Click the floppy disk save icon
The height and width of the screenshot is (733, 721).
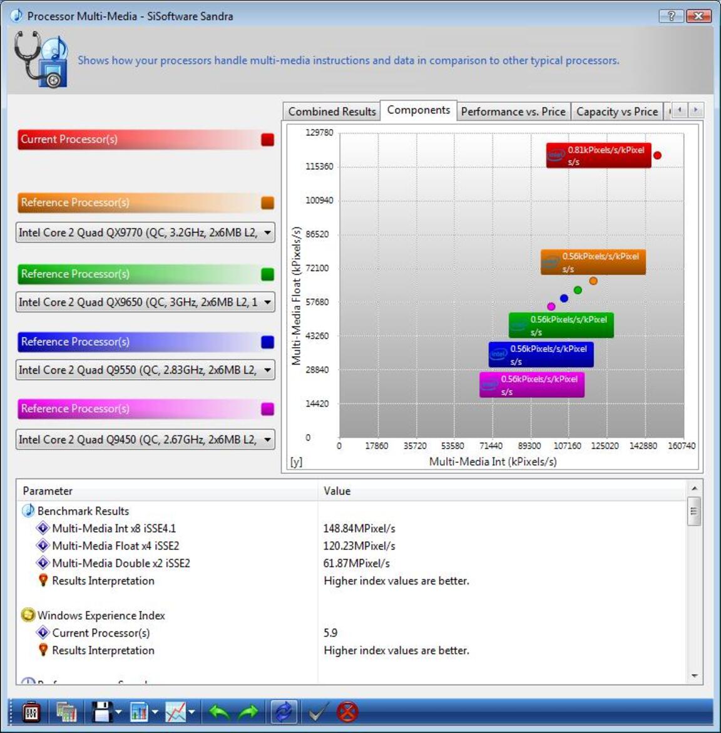[102, 712]
